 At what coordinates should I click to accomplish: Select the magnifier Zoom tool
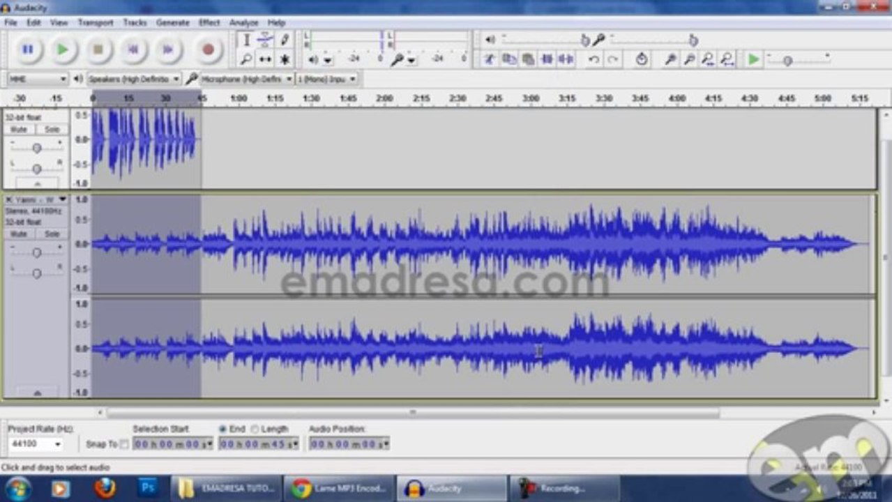[x=246, y=59]
